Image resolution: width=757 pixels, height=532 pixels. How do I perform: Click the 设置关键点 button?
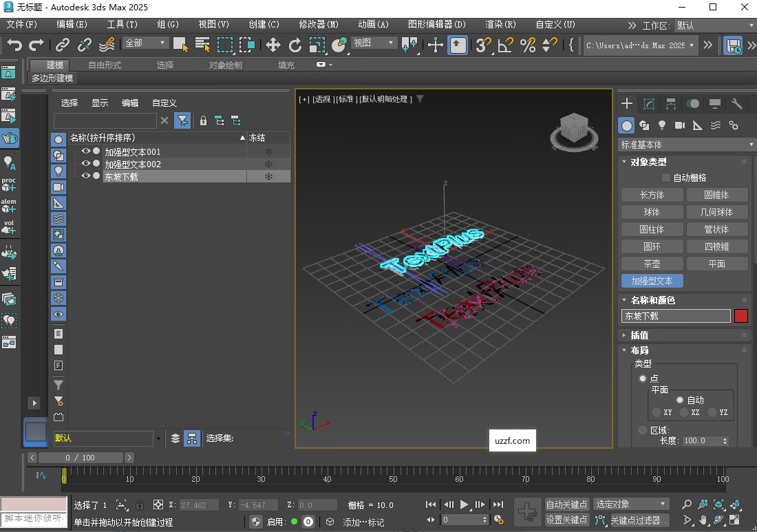coord(566,520)
